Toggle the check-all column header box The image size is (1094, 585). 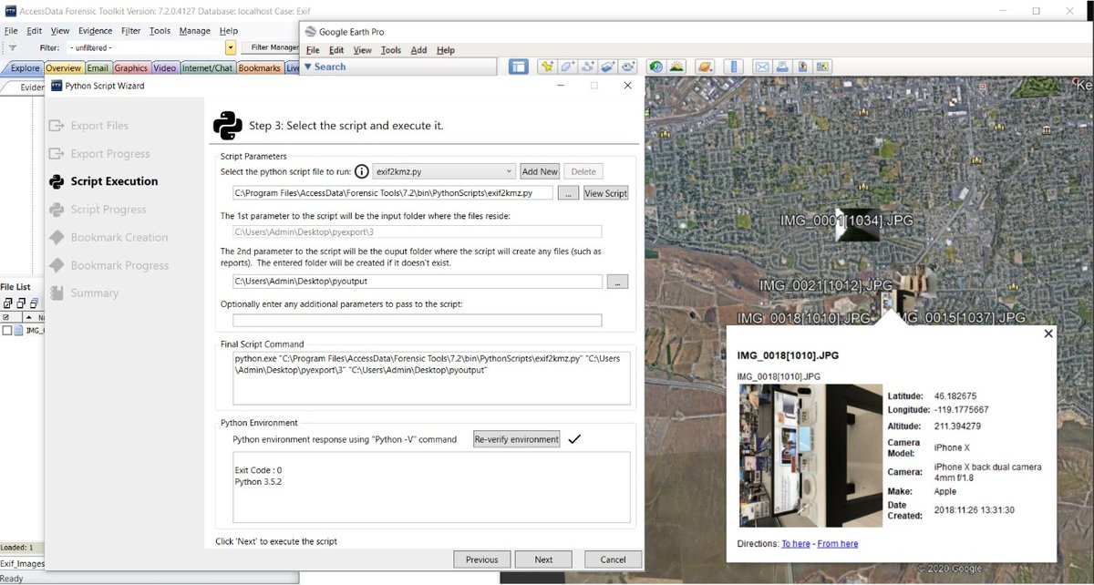[x=5, y=317]
